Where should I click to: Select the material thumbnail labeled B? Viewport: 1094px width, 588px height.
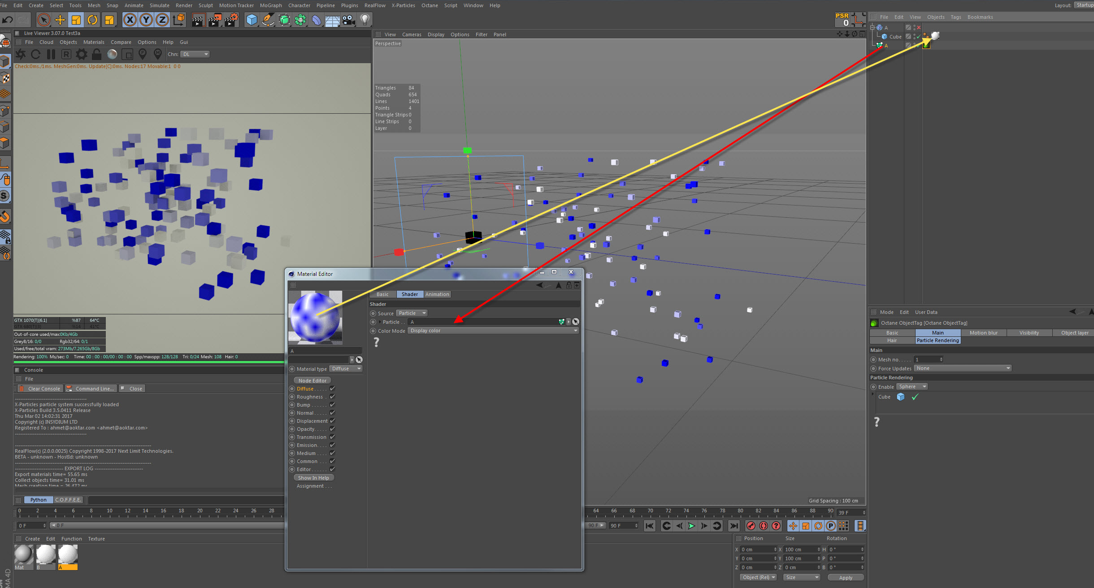tap(46, 555)
